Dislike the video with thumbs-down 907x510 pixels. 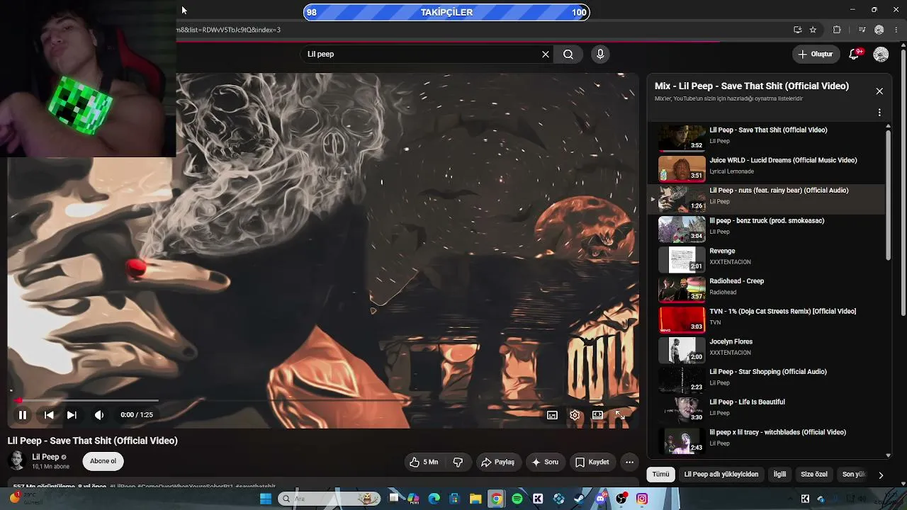point(458,463)
